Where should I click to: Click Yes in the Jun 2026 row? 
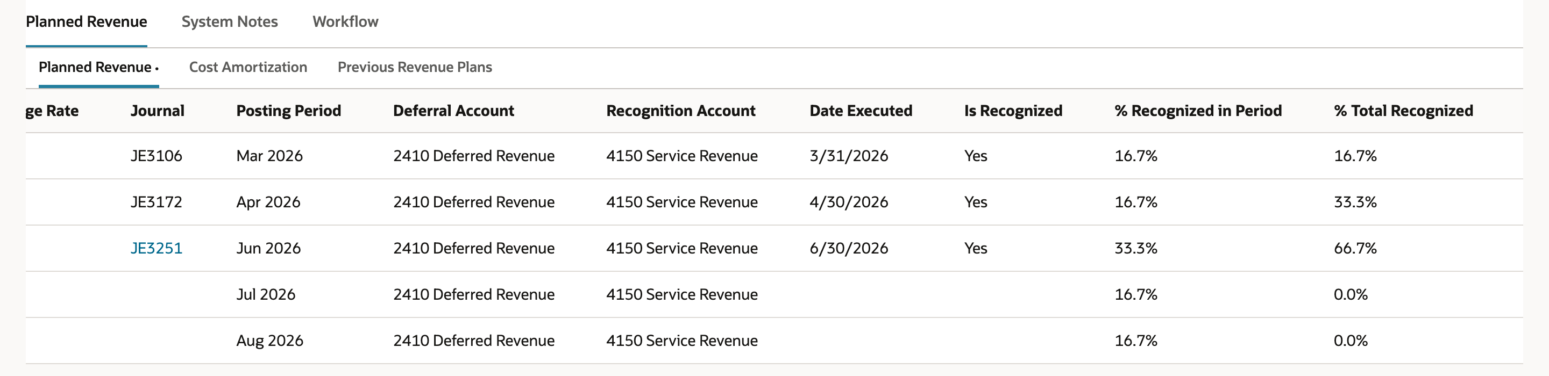tap(975, 248)
